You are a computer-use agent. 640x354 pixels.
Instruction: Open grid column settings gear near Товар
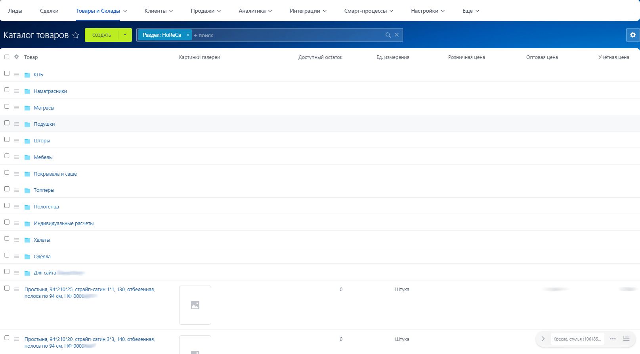pos(17,57)
